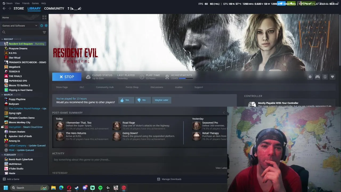Click Seasoned Pro achievement icon
The image size is (341, 192).
(x=196, y=126)
